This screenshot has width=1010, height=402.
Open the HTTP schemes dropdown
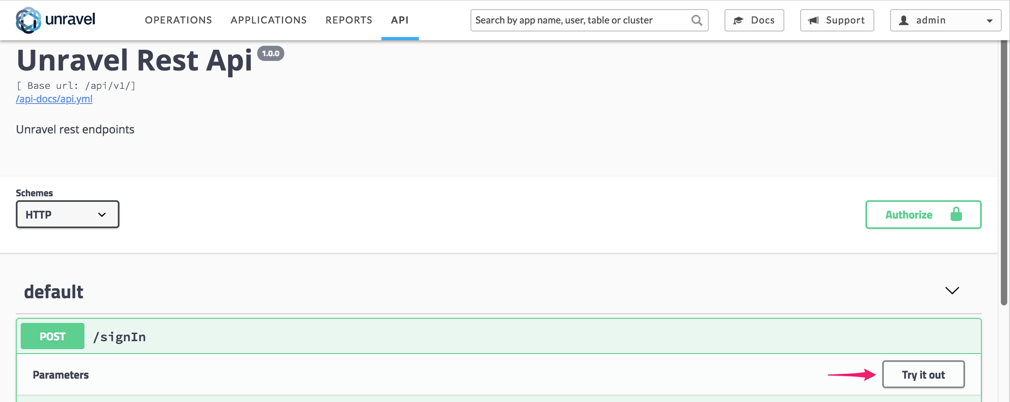click(x=68, y=214)
